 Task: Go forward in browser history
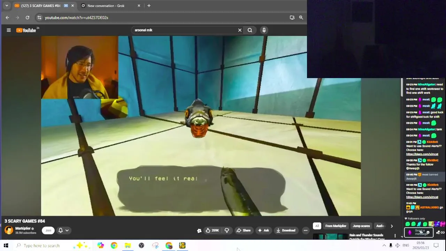[x=17, y=17]
